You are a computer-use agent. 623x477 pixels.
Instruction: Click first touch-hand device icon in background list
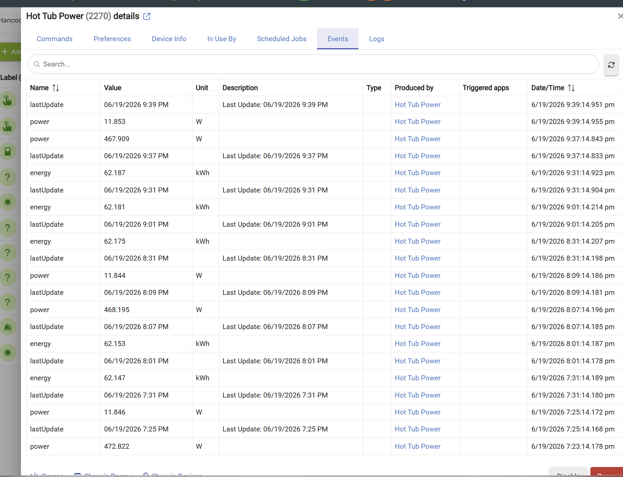(7, 100)
